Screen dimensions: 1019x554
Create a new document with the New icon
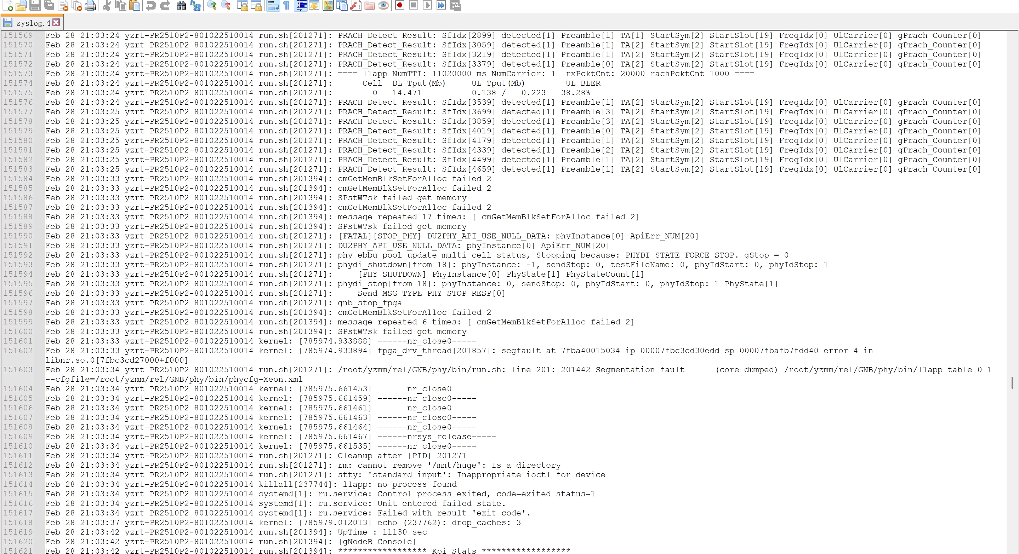coord(8,6)
